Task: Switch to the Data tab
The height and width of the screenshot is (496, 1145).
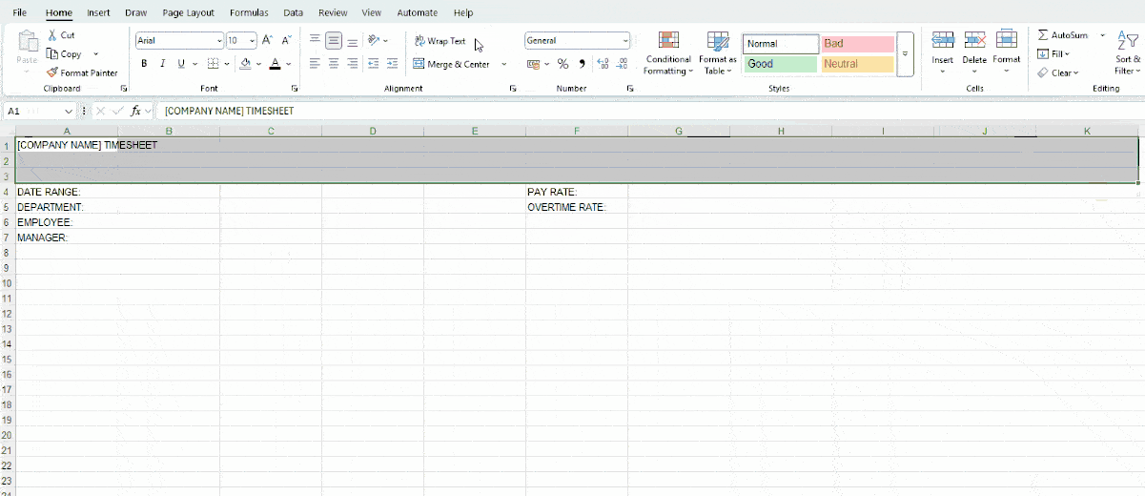Action: pos(294,12)
